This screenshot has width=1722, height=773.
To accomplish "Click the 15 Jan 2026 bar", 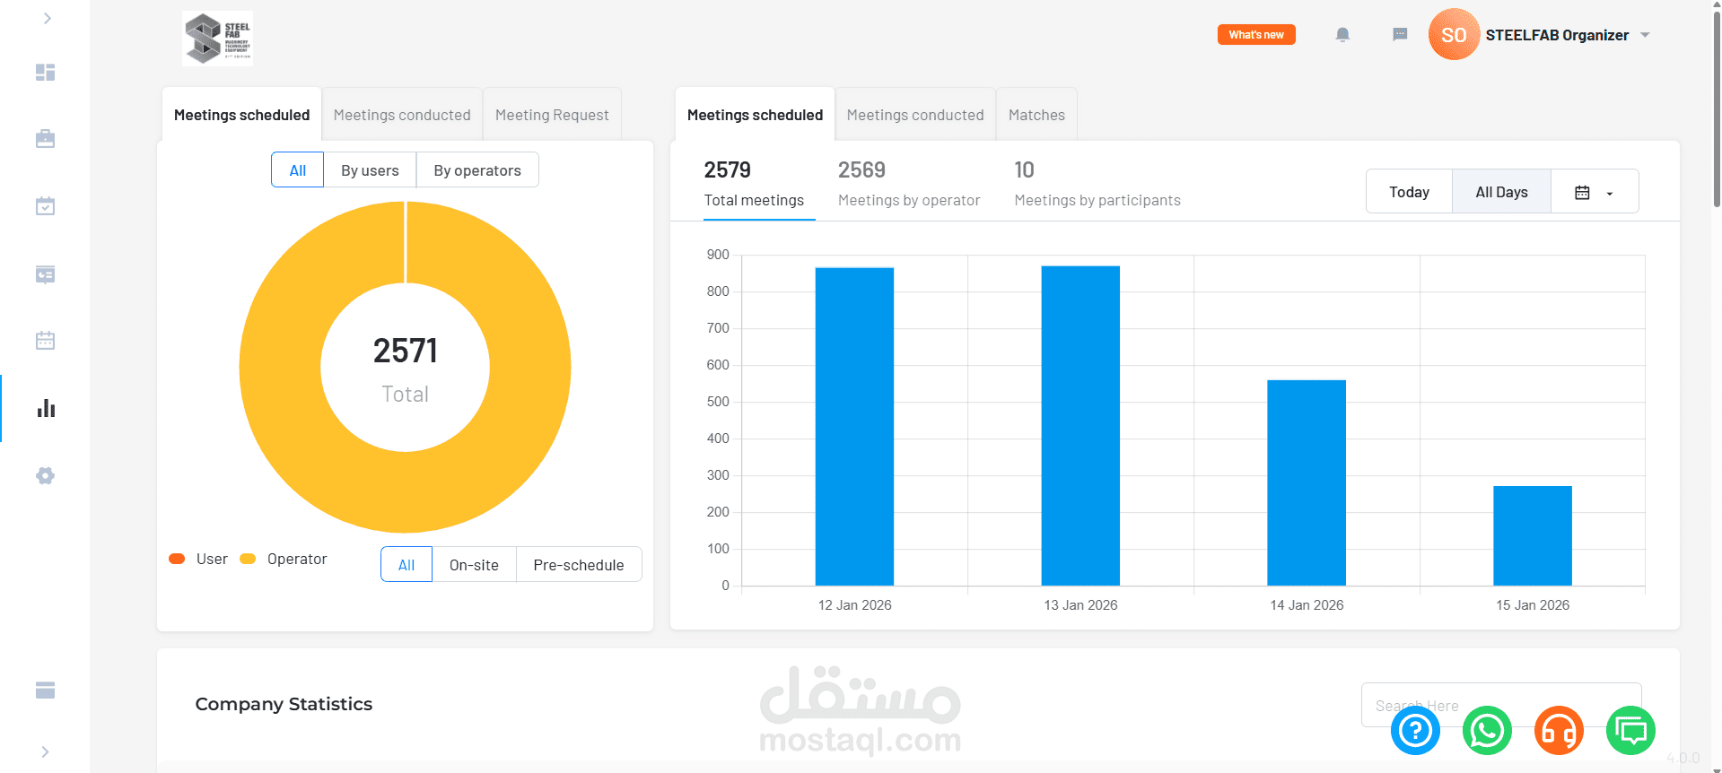I will point(1533,536).
